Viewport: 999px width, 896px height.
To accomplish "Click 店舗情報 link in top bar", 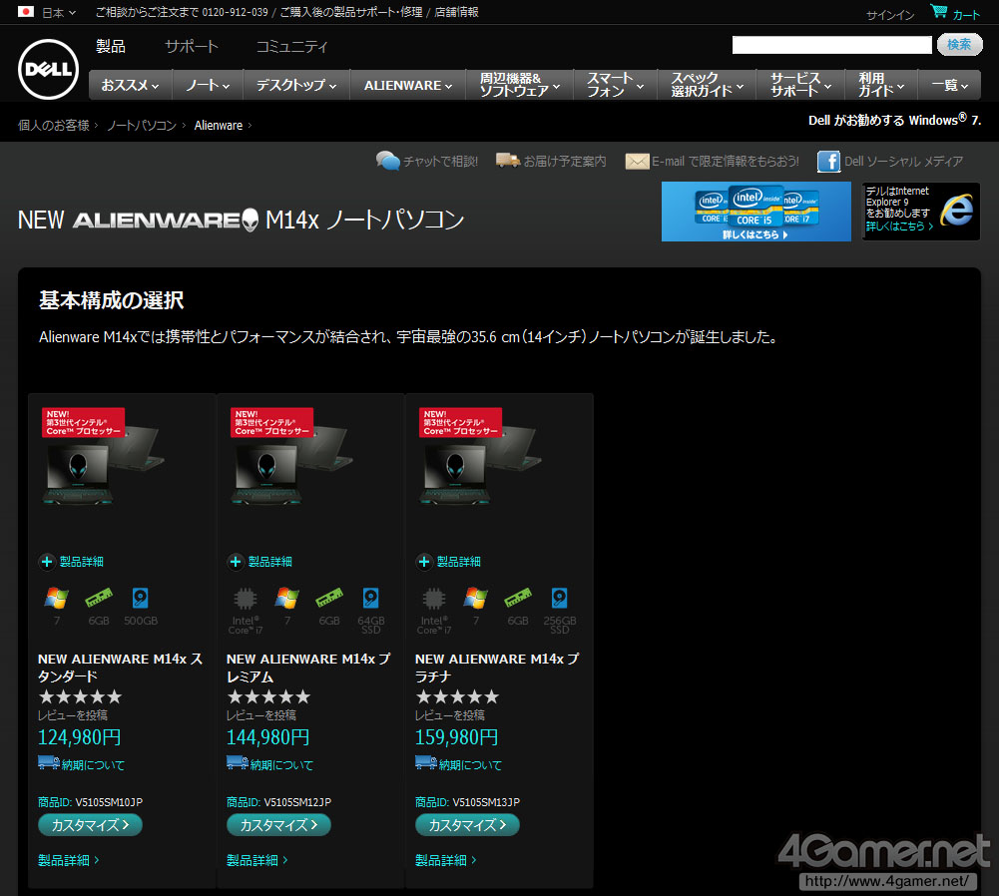I will 456,12.
